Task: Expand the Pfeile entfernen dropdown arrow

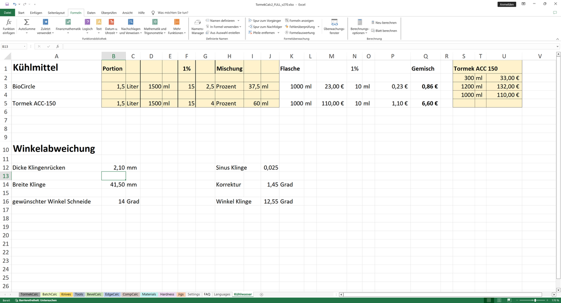Action: [278, 33]
